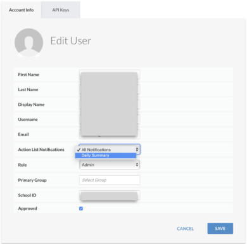Click the Username label
This screenshot has width=247, height=244.
tap(28, 120)
